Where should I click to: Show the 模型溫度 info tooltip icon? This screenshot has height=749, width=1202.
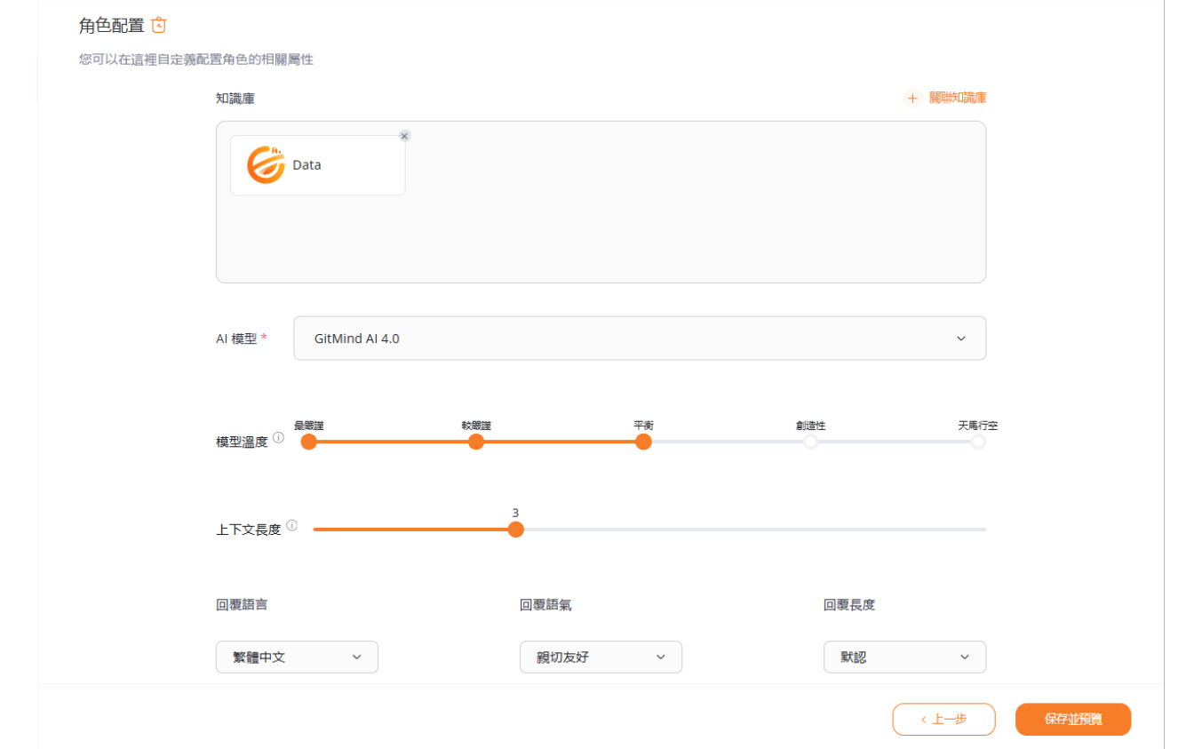(x=278, y=438)
